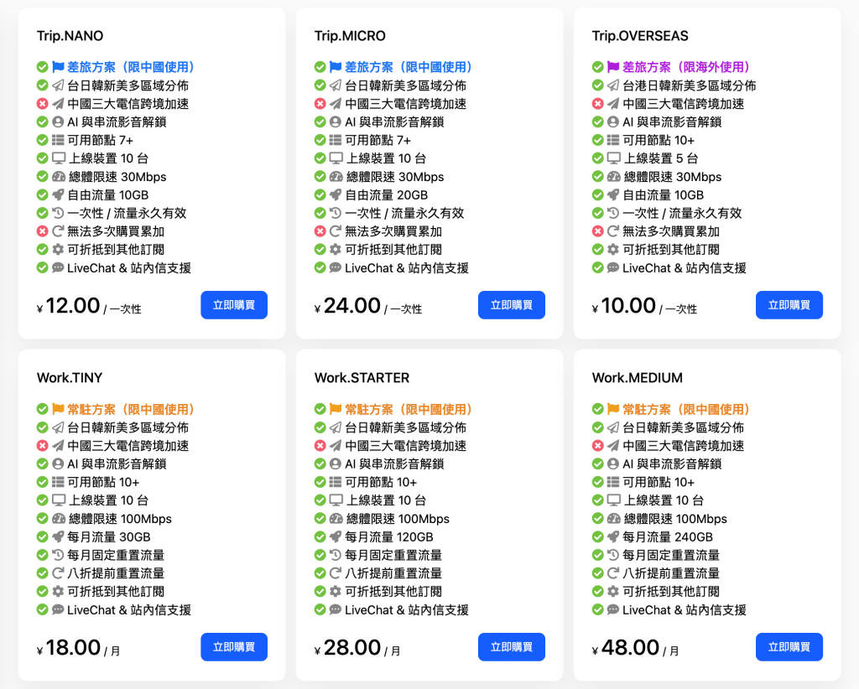Image resolution: width=859 pixels, height=689 pixels.
Task: Buy the Trip.MICRO plan now
Action: tap(511, 305)
